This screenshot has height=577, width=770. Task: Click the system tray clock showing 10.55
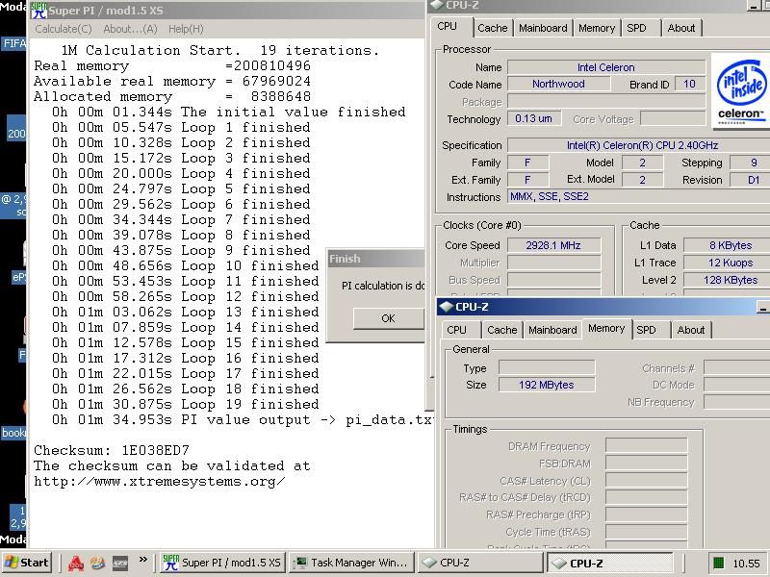[x=746, y=564]
